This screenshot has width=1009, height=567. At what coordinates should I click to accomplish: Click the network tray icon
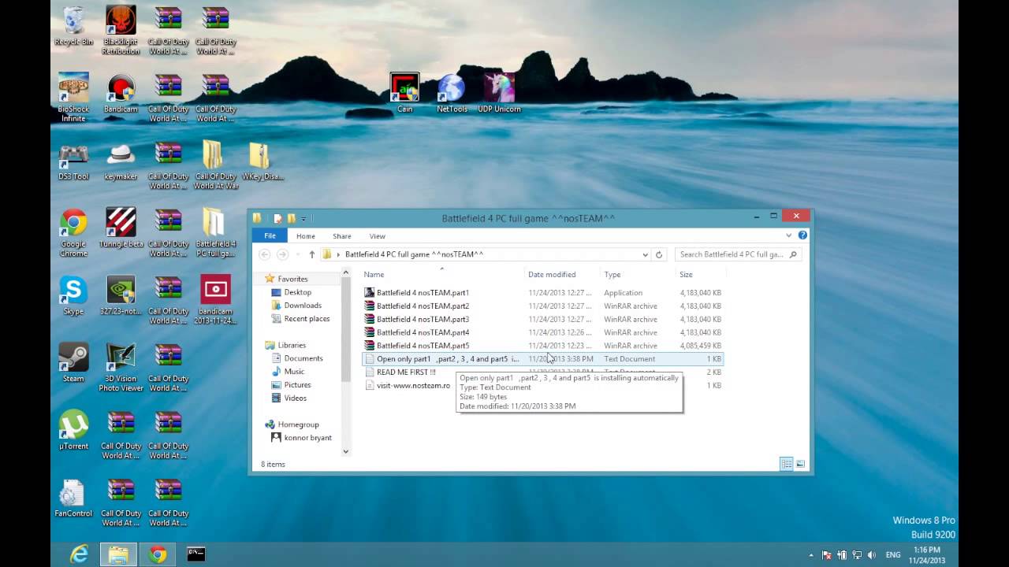[x=857, y=555]
